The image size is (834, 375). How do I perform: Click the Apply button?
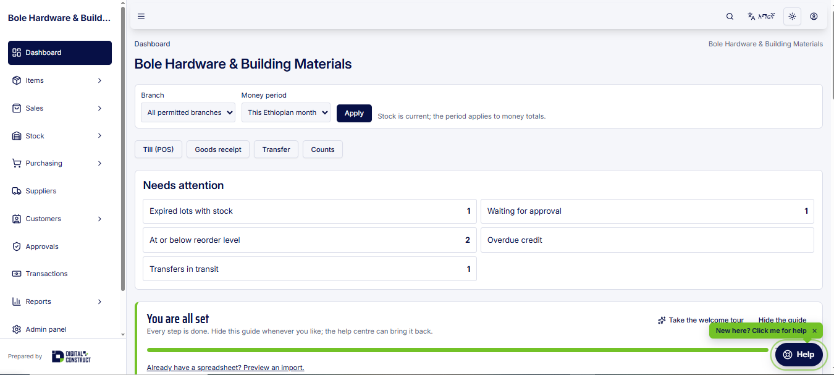point(354,113)
